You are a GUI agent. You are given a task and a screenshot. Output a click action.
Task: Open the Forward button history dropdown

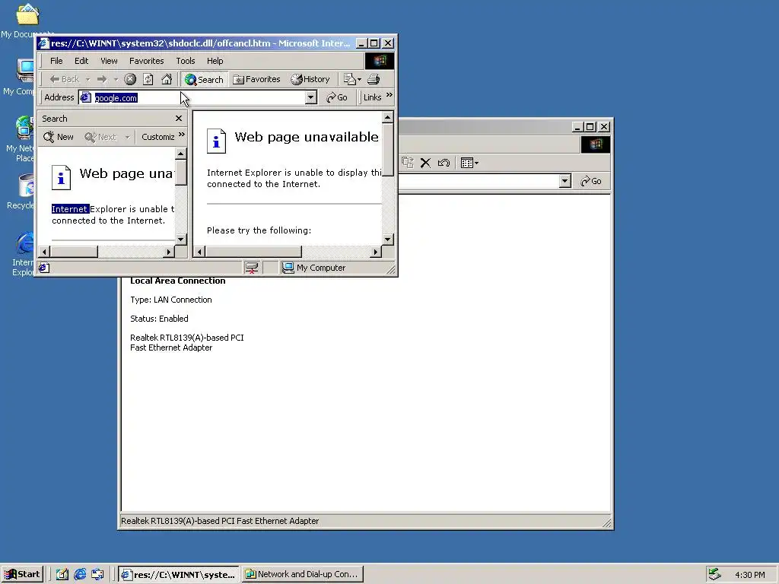(x=116, y=79)
